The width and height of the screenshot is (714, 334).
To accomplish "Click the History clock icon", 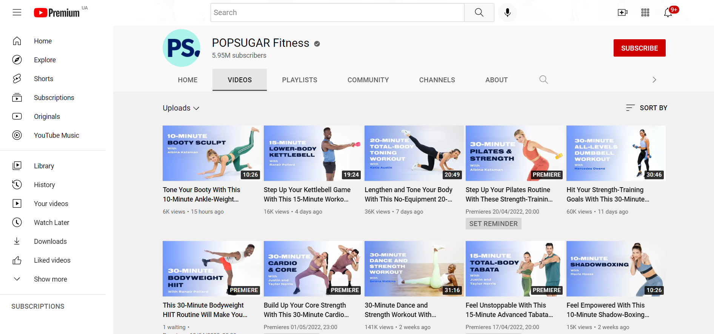I will [x=17, y=185].
